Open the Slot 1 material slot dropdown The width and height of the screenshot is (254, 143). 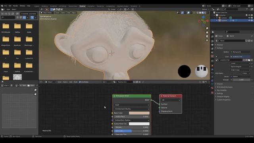pyautogui.click(x=107, y=82)
